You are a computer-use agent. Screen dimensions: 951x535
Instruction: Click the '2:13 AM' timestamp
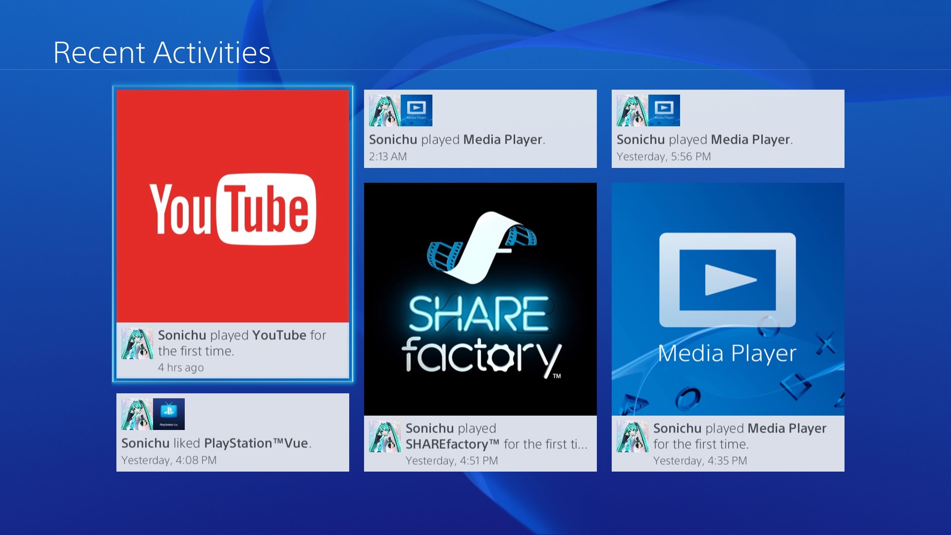click(x=388, y=157)
